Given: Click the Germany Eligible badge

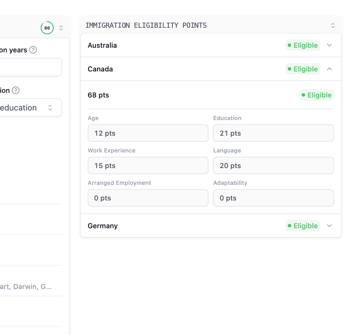Looking at the screenshot, I should [303, 226].
